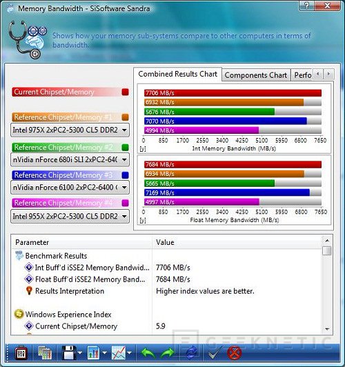Click the orange 6932 MB/s Int bar
This screenshot has width=345, height=367.
click(x=224, y=102)
